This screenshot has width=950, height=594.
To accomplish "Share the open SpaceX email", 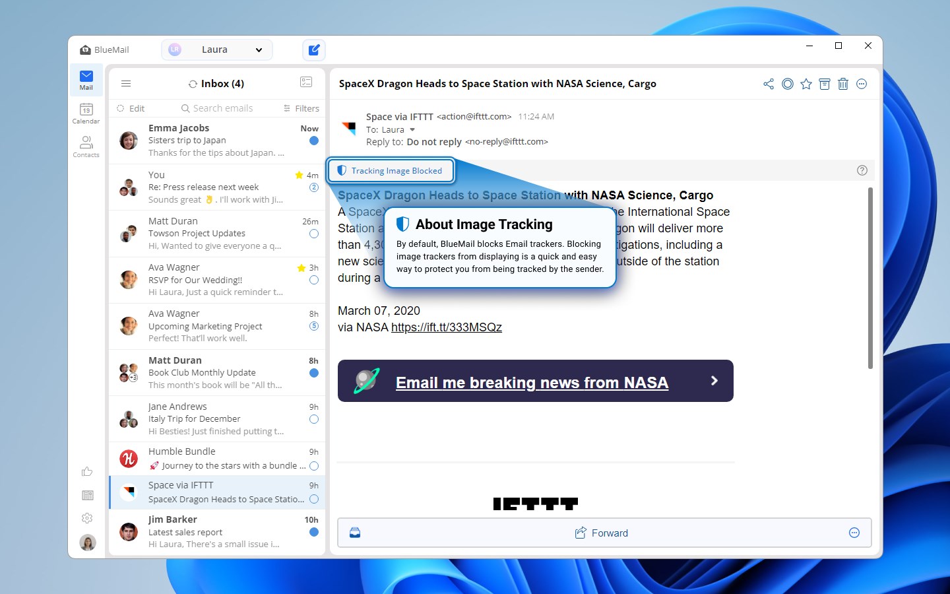I will click(768, 84).
